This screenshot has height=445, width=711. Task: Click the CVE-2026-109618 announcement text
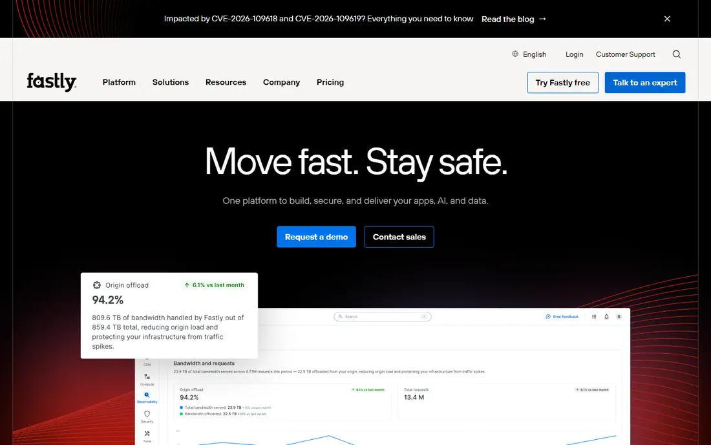318,19
